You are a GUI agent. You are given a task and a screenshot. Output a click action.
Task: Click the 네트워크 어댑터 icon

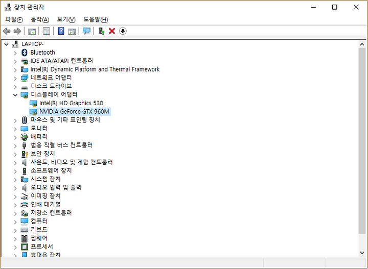click(25, 78)
